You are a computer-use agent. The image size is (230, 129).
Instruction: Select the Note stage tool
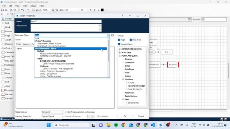[6, 73]
